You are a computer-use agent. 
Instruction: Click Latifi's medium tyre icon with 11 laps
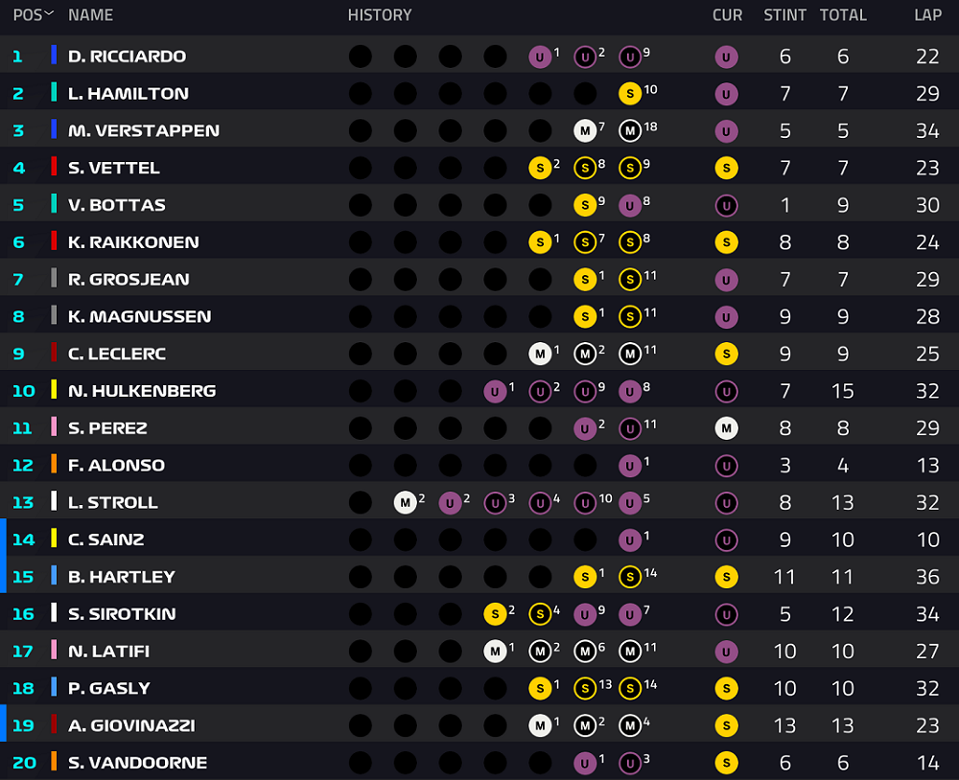click(630, 652)
